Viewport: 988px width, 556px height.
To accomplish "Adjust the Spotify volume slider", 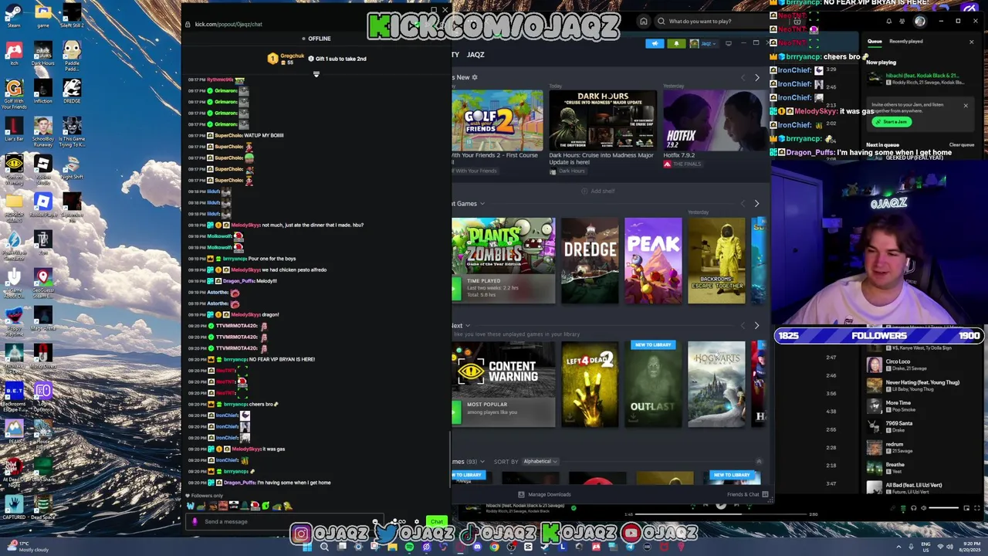I will click(x=945, y=508).
